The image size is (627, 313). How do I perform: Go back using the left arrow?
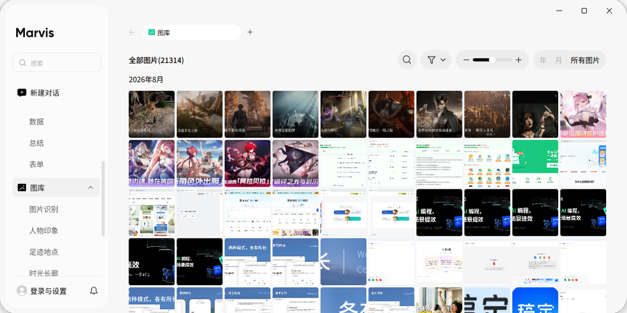[132, 32]
